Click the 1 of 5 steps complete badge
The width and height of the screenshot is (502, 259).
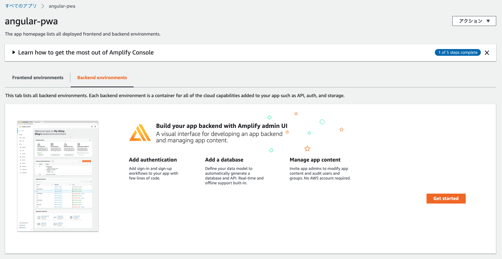tap(458, 52)
